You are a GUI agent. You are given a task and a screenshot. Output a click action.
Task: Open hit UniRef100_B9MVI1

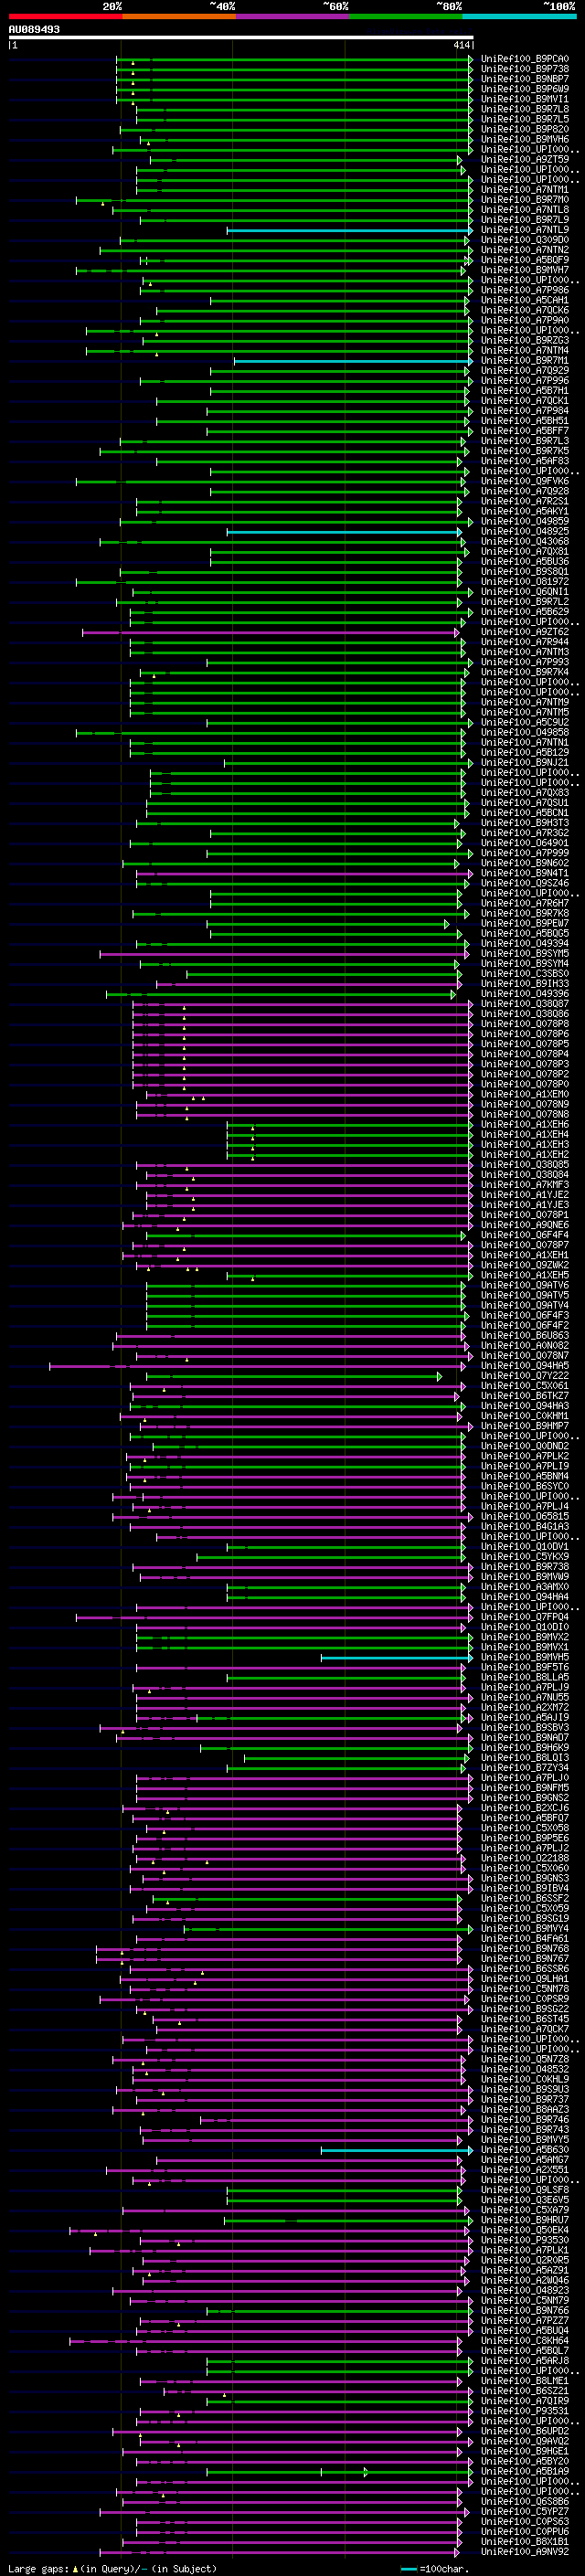524,99
